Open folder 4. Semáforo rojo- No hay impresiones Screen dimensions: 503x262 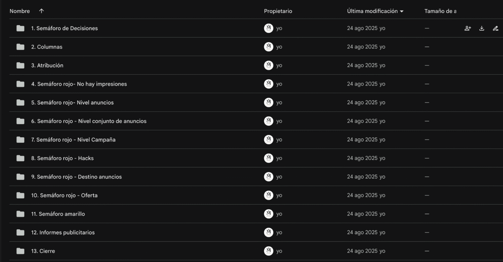pos(79,84)
